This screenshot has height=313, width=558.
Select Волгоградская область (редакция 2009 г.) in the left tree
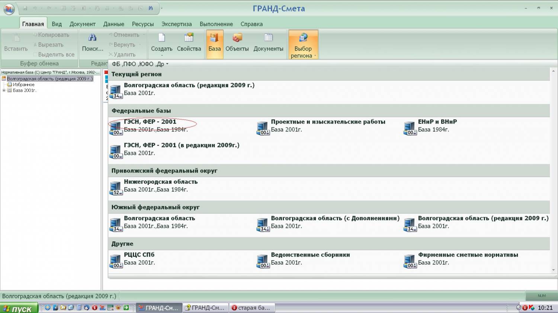(50, 79)
